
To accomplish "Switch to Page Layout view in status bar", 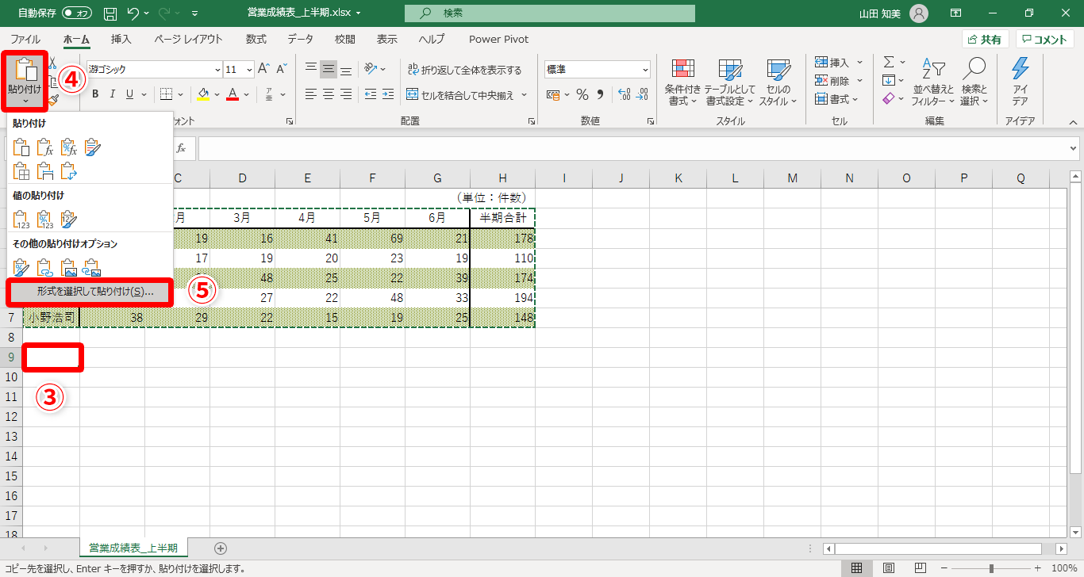I will (889, 568).
